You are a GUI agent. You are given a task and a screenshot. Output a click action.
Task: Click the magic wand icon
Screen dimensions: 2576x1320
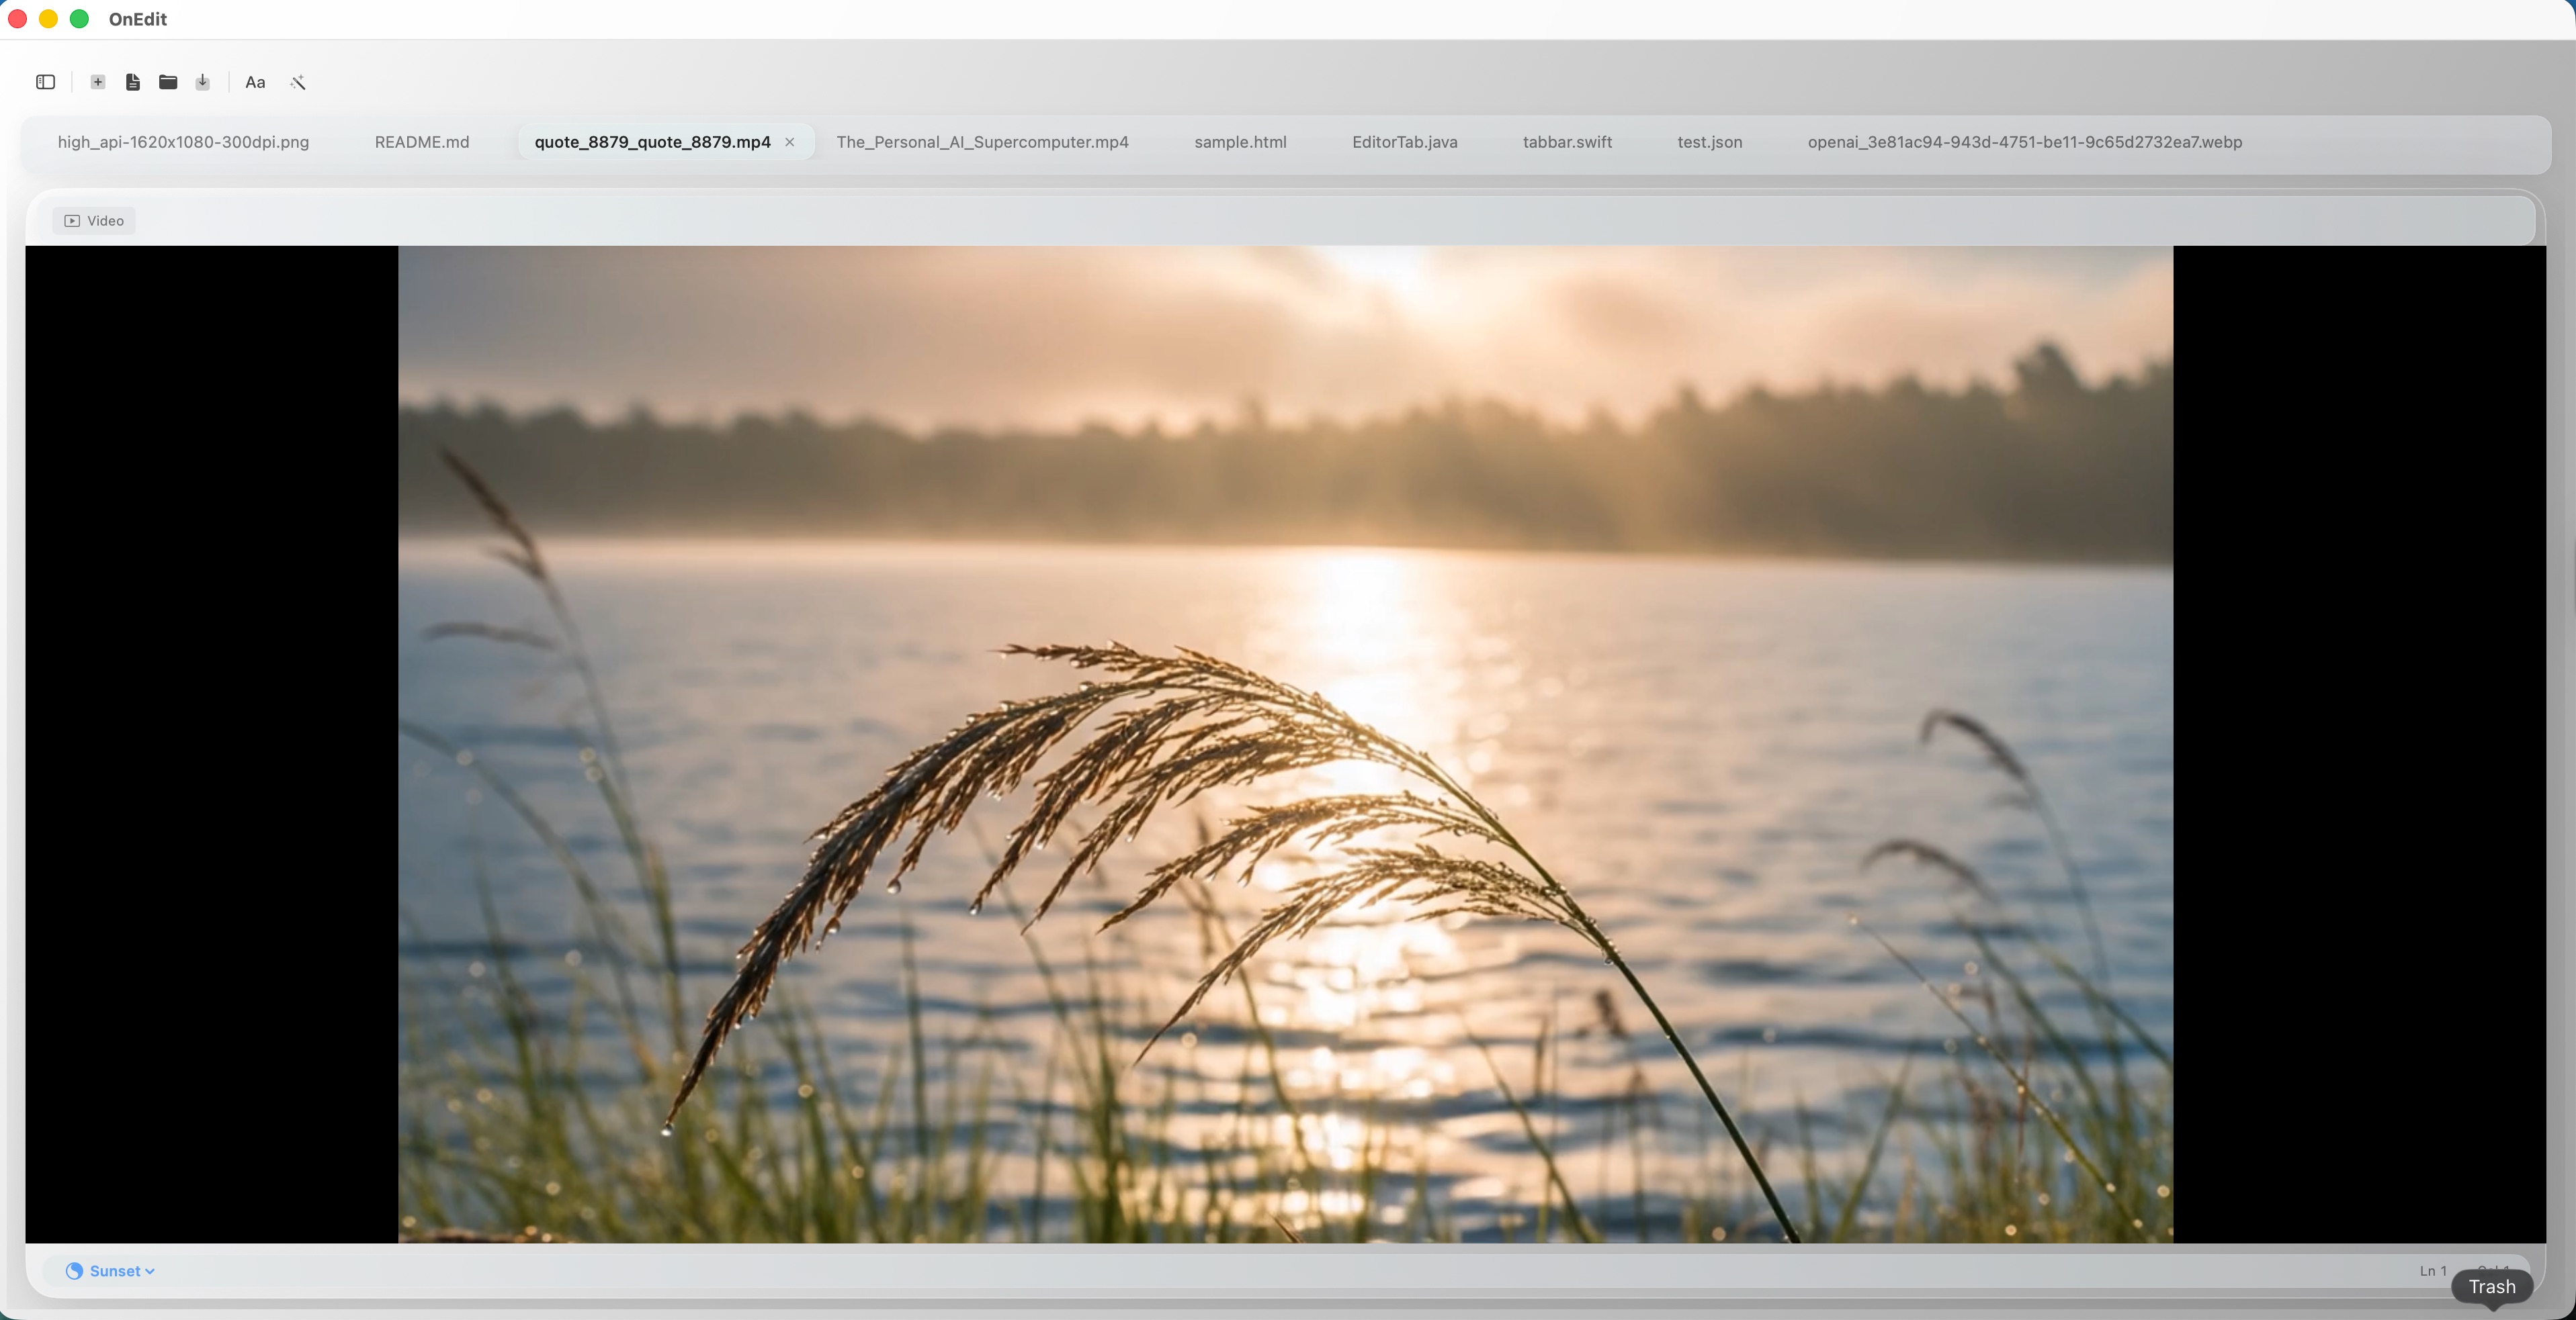(x=298, y=82)
